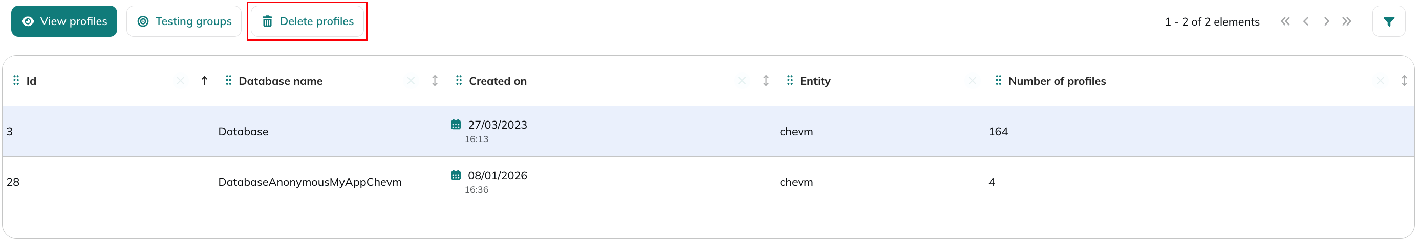The width and height of the screenshot is (1419, 242).
Task: Click the Database name column drag handle
Action: 228,80
